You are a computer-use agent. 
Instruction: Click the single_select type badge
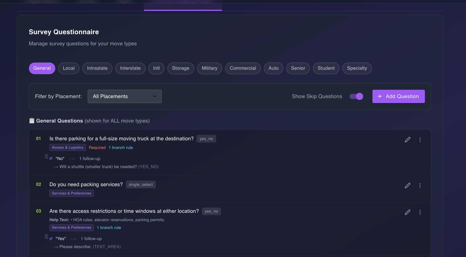tap(141, 184)
